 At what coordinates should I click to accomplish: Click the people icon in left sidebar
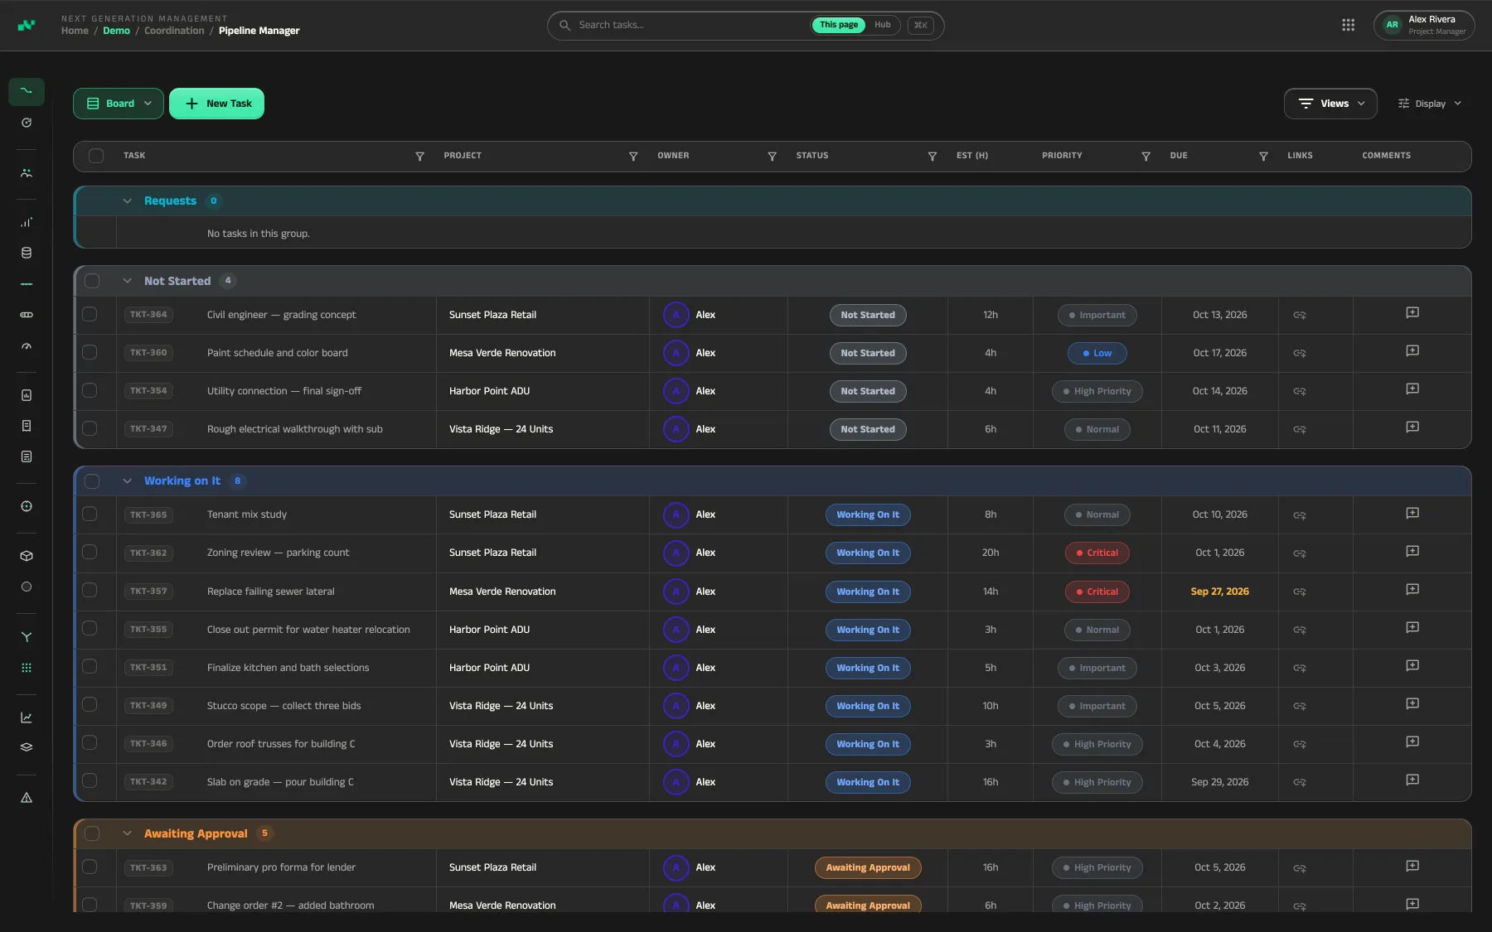(x=27, y=173)
